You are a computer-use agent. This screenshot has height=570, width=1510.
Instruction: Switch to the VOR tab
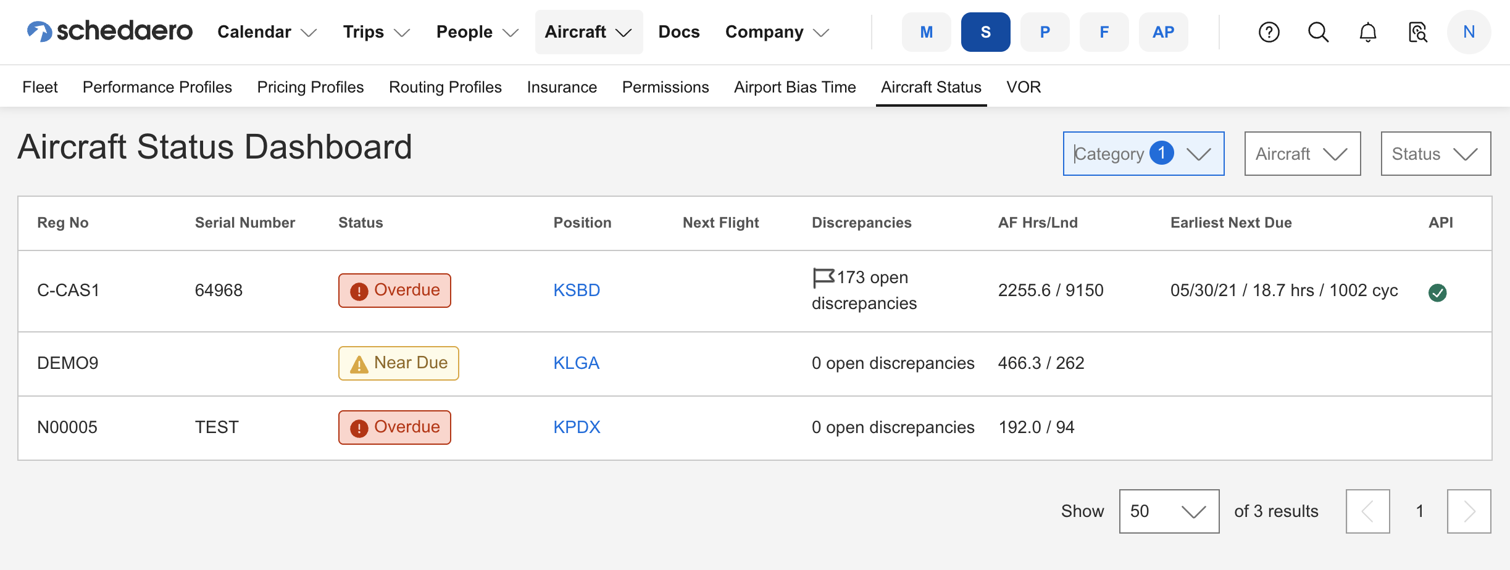[1023, 87]
